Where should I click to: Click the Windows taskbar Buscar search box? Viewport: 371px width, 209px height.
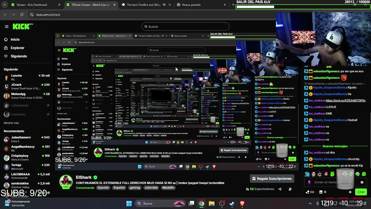(x=160, y=203)
